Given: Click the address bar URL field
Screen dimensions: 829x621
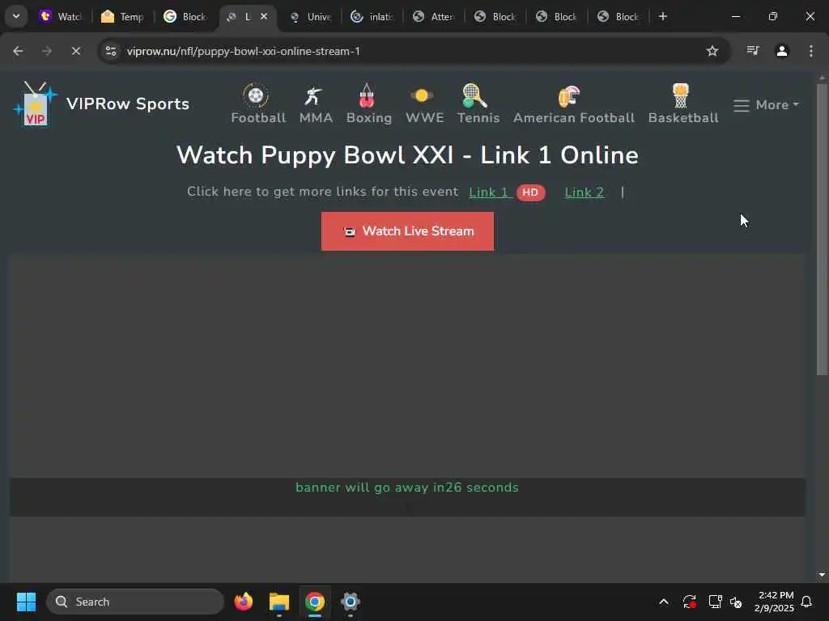Looking at the screenshot, I should coord(412,51).
